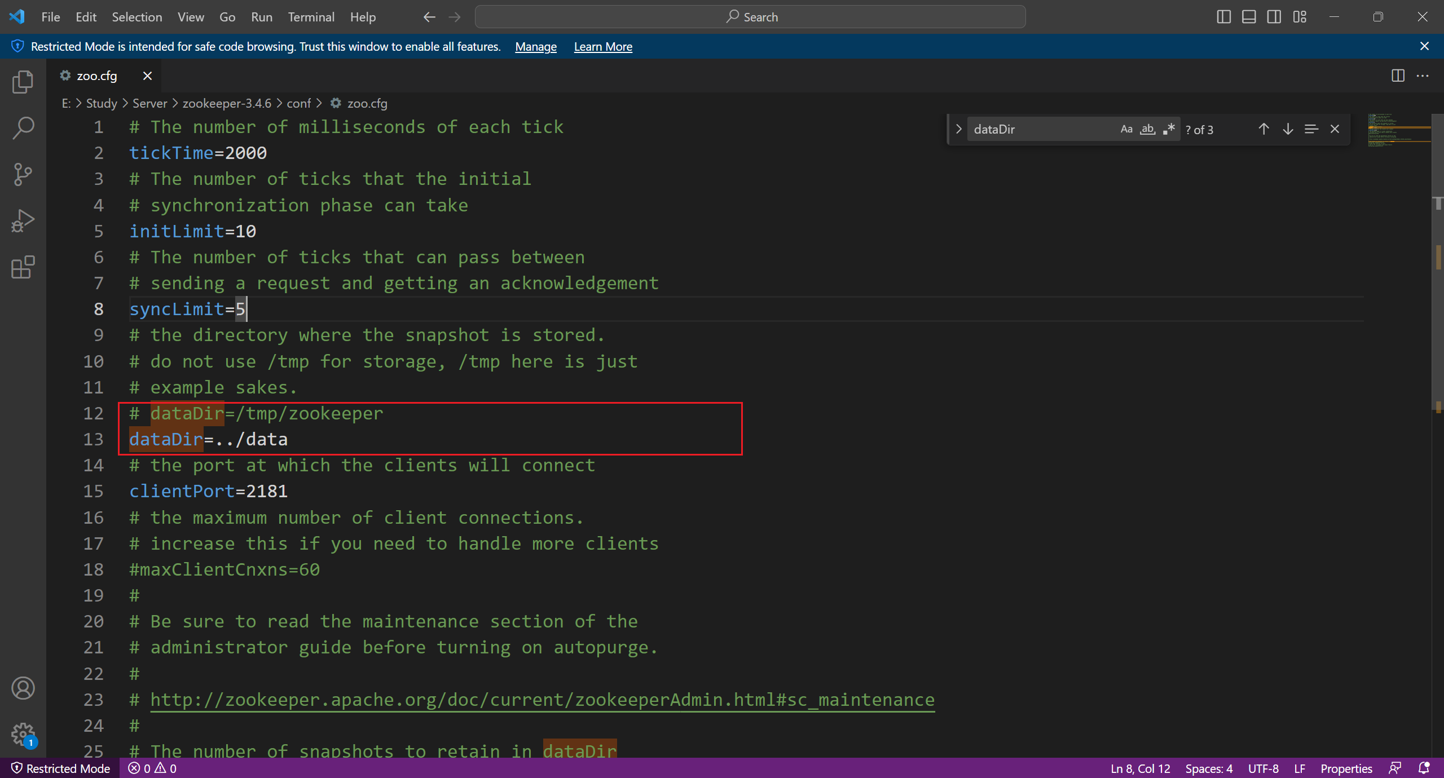
Task: Expand the Replace row in find widget
Action: click(x=958, y=129)
